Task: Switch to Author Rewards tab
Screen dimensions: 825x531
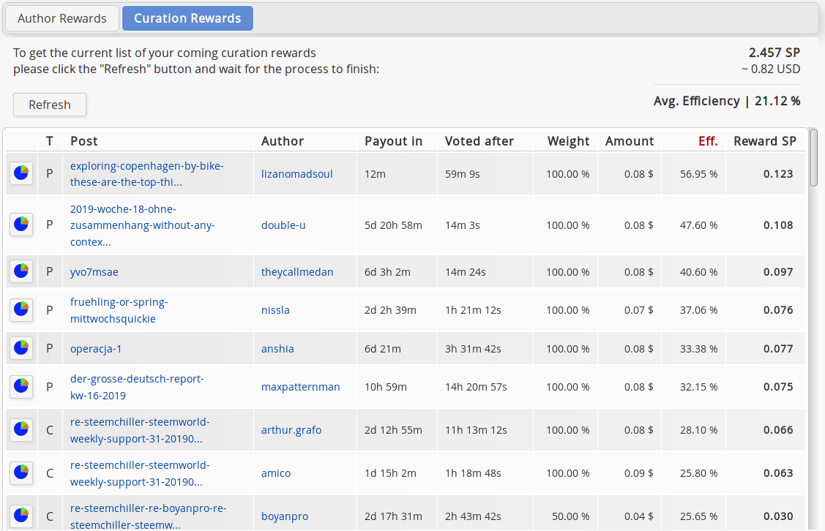Action: (62, 19)
